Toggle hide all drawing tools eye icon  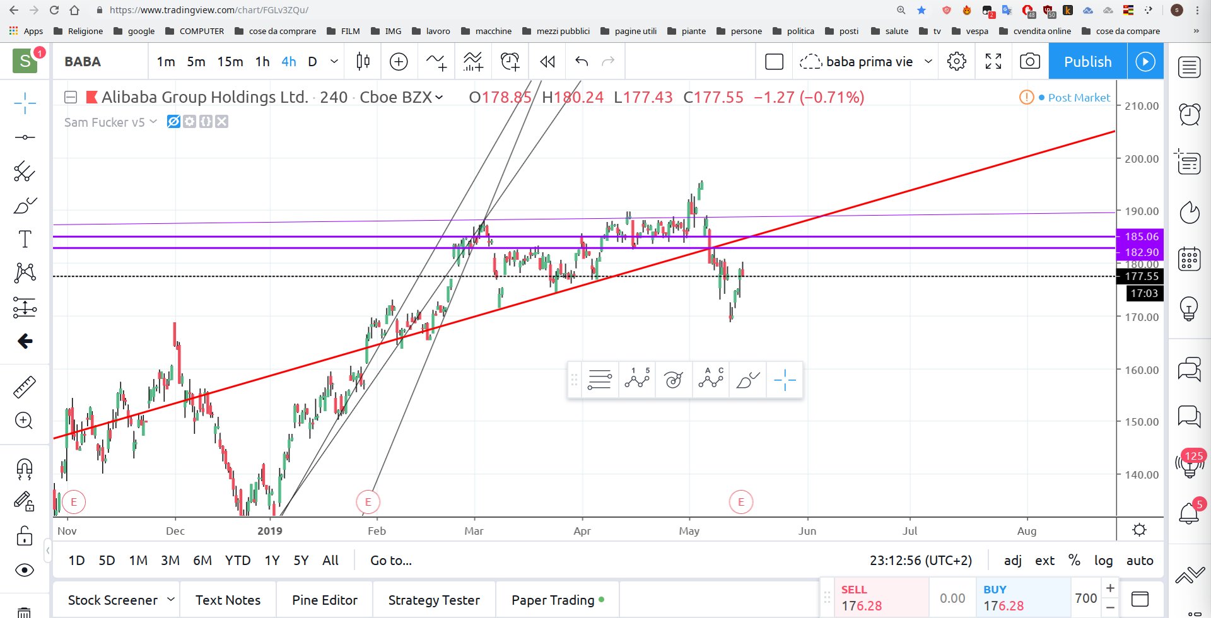tap(25, 570)
